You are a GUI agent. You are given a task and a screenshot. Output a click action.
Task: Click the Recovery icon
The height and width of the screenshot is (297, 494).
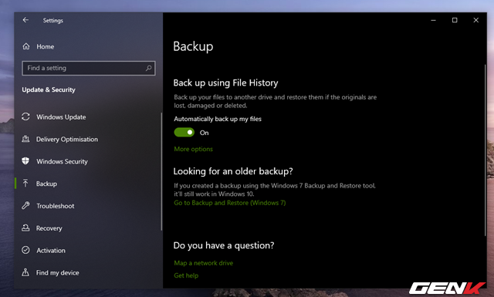25,228
